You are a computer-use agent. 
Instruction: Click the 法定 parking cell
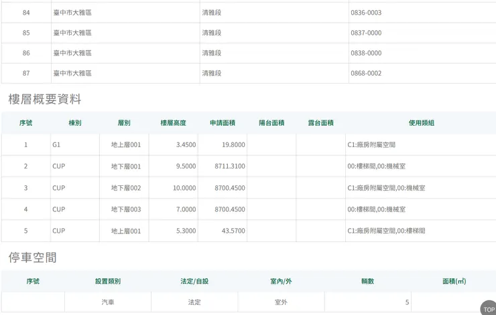click(194, 302)
